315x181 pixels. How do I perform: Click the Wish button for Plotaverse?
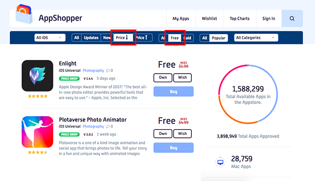(182, 134)
